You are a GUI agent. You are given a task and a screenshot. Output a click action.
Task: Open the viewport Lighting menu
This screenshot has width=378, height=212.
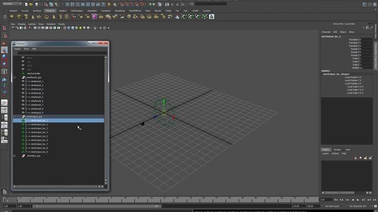[32, 24]
